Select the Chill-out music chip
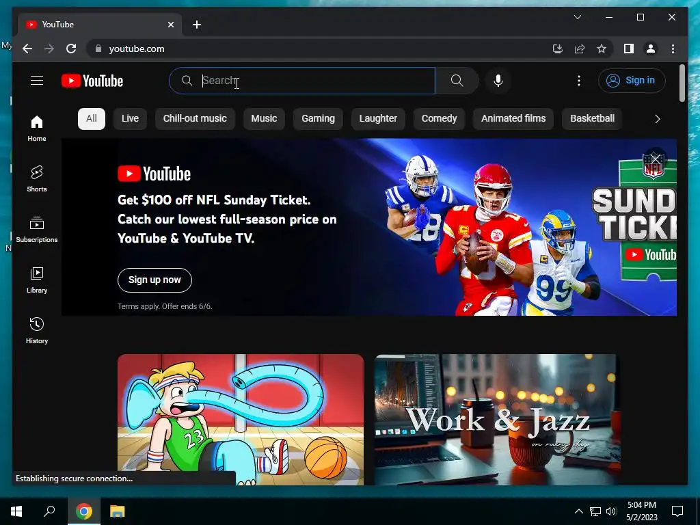The image size is (700, 525). click(195, 119)
